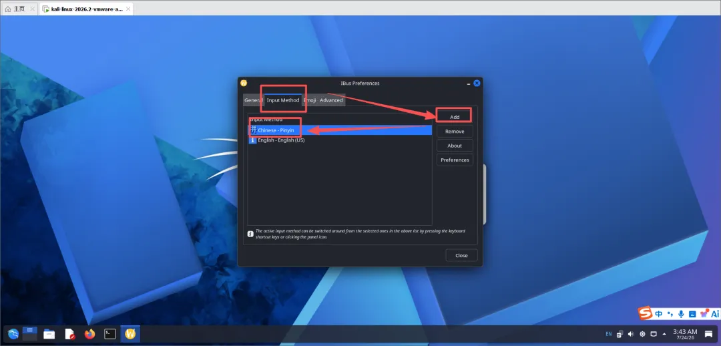This screenshot has width=721, height=346.
Task: Open the Kali application menu in the taskbar
Action: click(x=13, y=334)
